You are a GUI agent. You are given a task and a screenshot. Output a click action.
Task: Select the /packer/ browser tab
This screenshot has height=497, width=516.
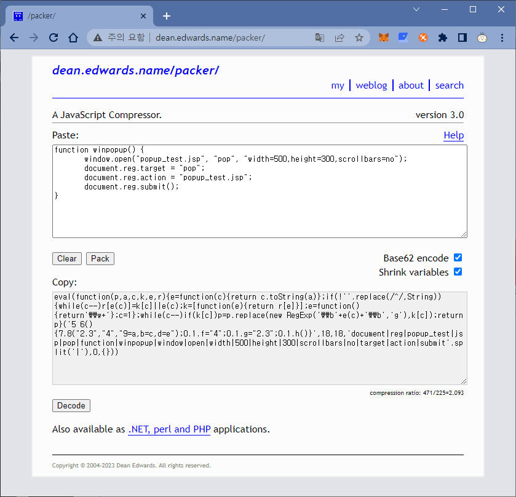click(x=79, y=16)
